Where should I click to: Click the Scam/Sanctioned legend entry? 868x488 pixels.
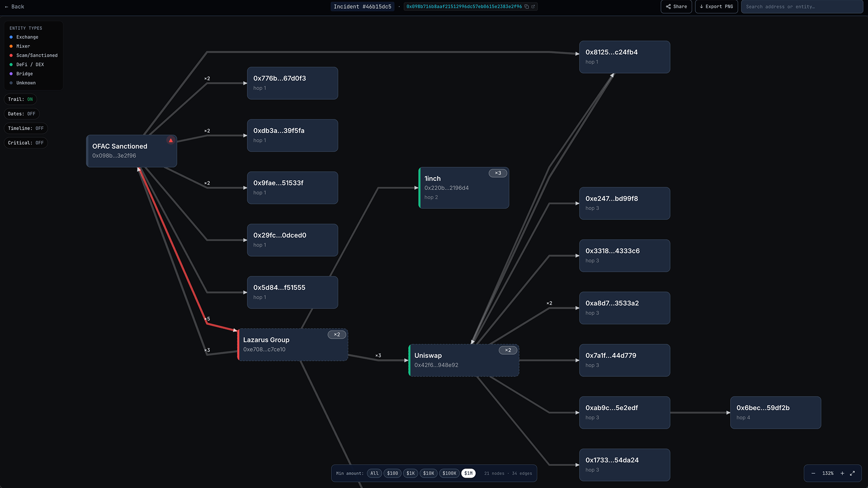pyautogui.click(x=33, y=56)
